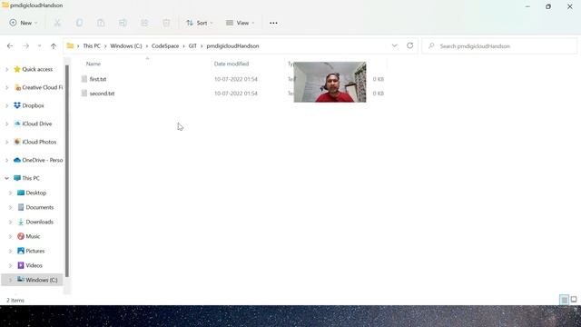Switch to Details view layout icon
This screenshot has width=581, height=327.
[564, 300]
